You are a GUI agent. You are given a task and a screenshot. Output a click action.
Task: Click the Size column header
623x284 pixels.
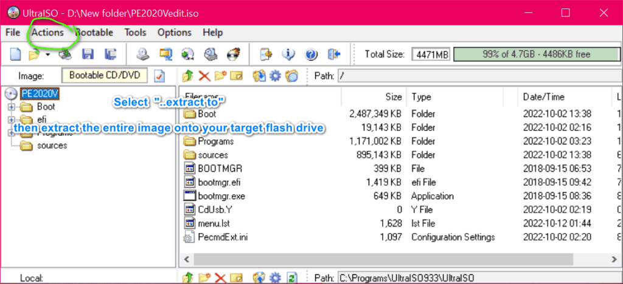coord(394,96)
